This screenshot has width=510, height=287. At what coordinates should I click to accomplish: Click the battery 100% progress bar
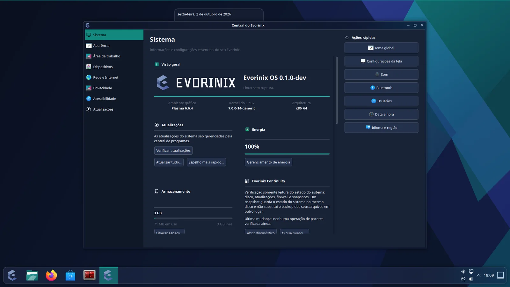(287, 154)
